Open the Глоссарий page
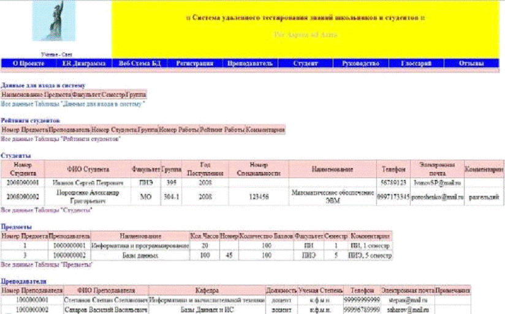This screenshot has width=505, height=314. pyautogui.click(x=417, y=63)
